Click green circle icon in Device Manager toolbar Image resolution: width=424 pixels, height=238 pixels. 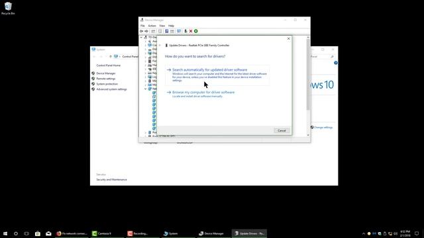pos(196,31)
